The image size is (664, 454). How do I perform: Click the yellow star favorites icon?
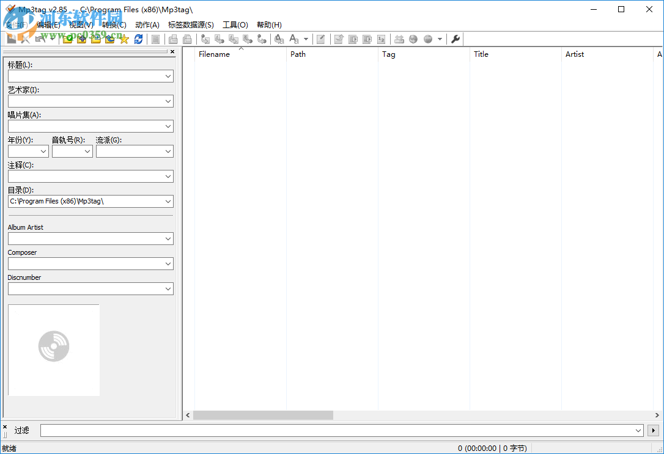[x=124, y=39]
